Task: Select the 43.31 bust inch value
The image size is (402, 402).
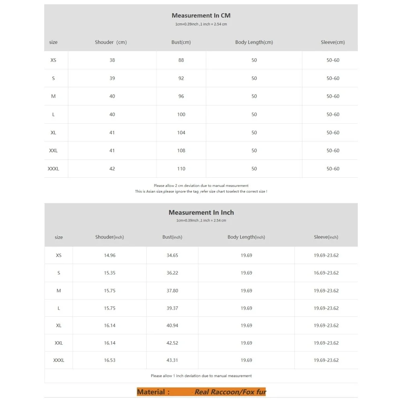Action: point(172,360)
